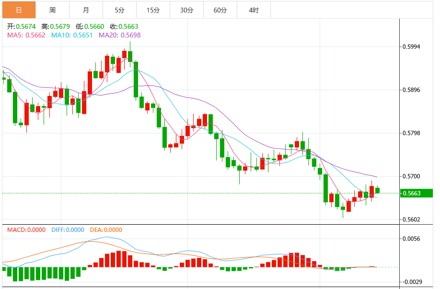Screen dimensions: 440x289
Task: Click the 0.5798 price axis label
Action: [411, 133]
